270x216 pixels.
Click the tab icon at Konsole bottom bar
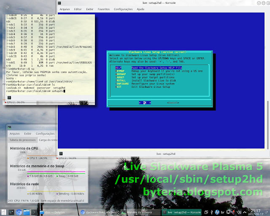pyautogui.click(x=61, y=154)
